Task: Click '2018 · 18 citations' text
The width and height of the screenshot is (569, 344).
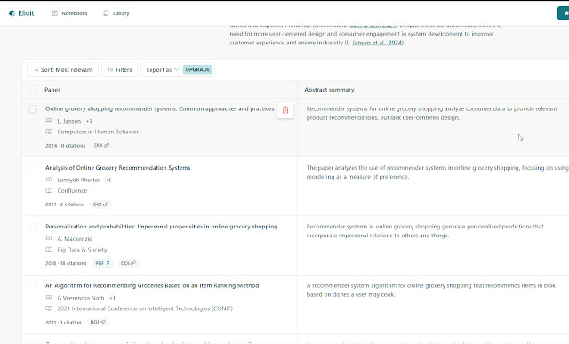Action: pos(66,263)
